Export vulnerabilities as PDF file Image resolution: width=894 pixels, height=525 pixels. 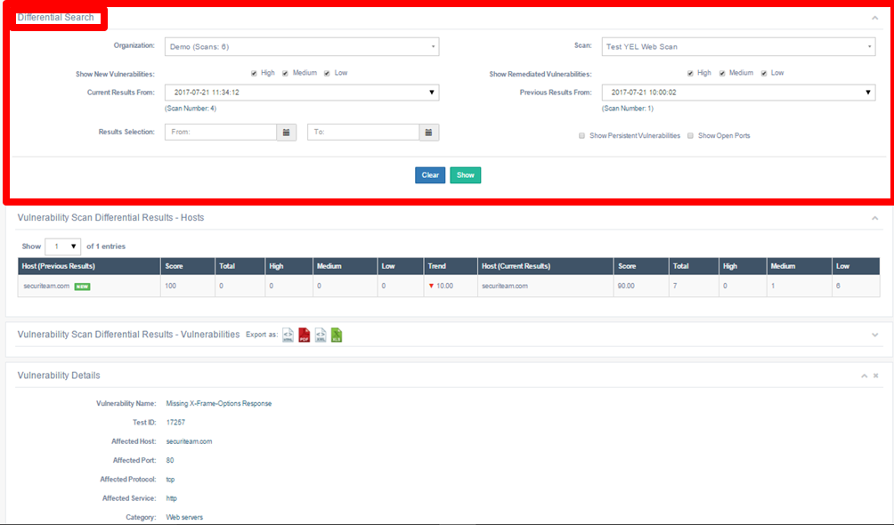click(304, 335)
